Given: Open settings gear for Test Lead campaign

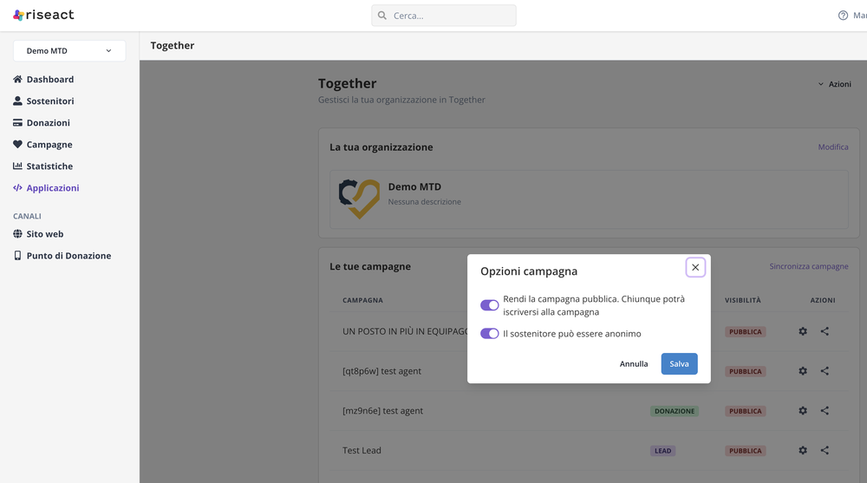Looking at the screenshot, I should (803, 450).
